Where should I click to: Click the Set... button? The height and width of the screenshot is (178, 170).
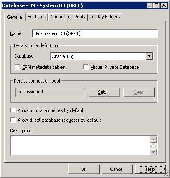[104, 92]
